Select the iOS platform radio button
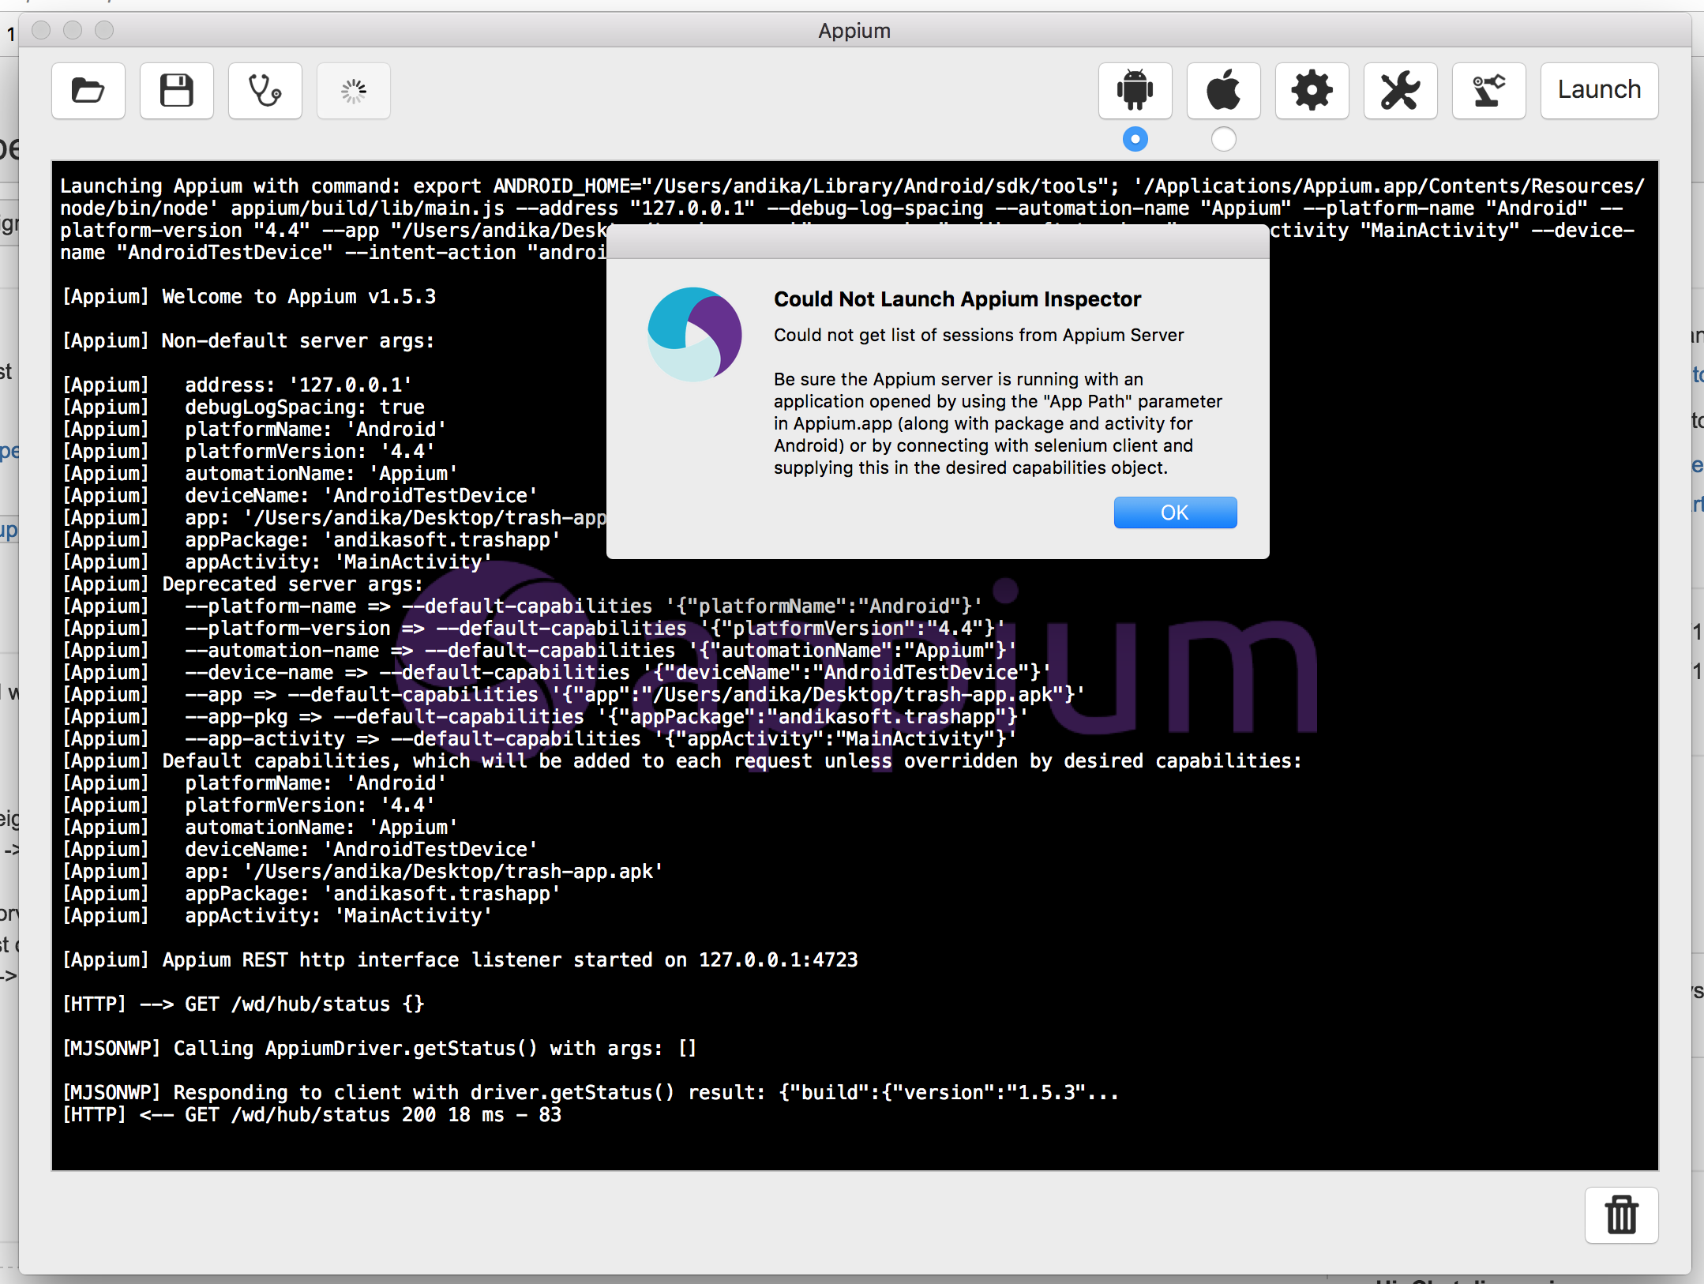 point(1223,139)
